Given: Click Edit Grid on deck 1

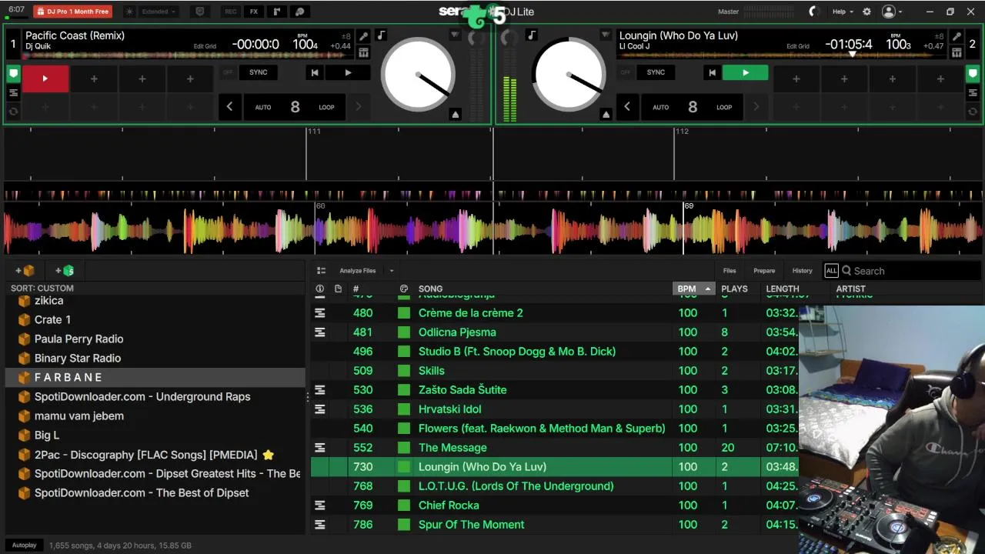Looking at the screenshot, I should (x=205, y=46).
